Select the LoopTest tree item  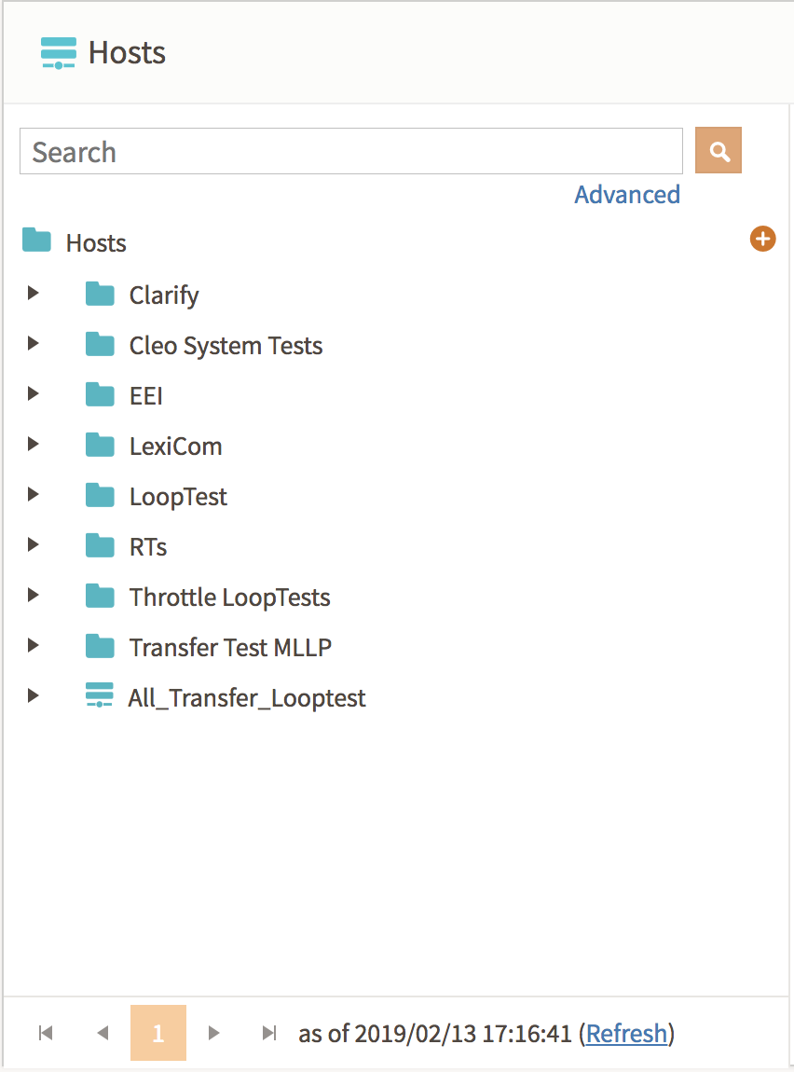coord(178,497)
